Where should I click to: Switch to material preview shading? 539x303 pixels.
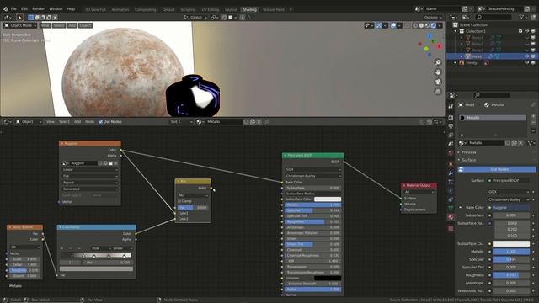coord(427,25)
